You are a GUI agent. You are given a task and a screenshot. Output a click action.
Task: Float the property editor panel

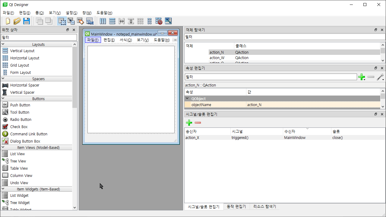376,68
